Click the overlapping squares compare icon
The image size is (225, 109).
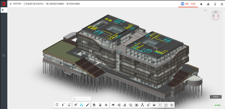tap(131, 105)
